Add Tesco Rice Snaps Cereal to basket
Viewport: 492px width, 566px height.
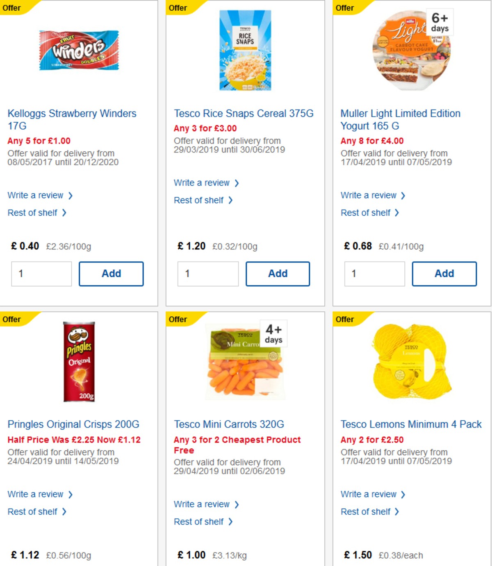click(278, 274)
